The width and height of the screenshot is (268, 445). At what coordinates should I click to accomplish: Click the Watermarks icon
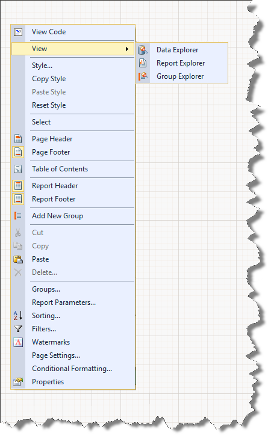pyautogui.click(x=18, y=342)
